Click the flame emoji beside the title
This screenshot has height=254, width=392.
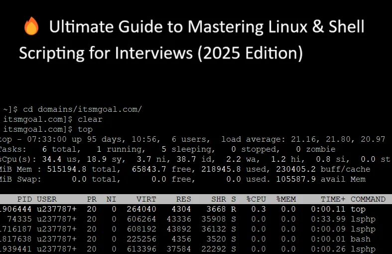click(x=31, y=26)
